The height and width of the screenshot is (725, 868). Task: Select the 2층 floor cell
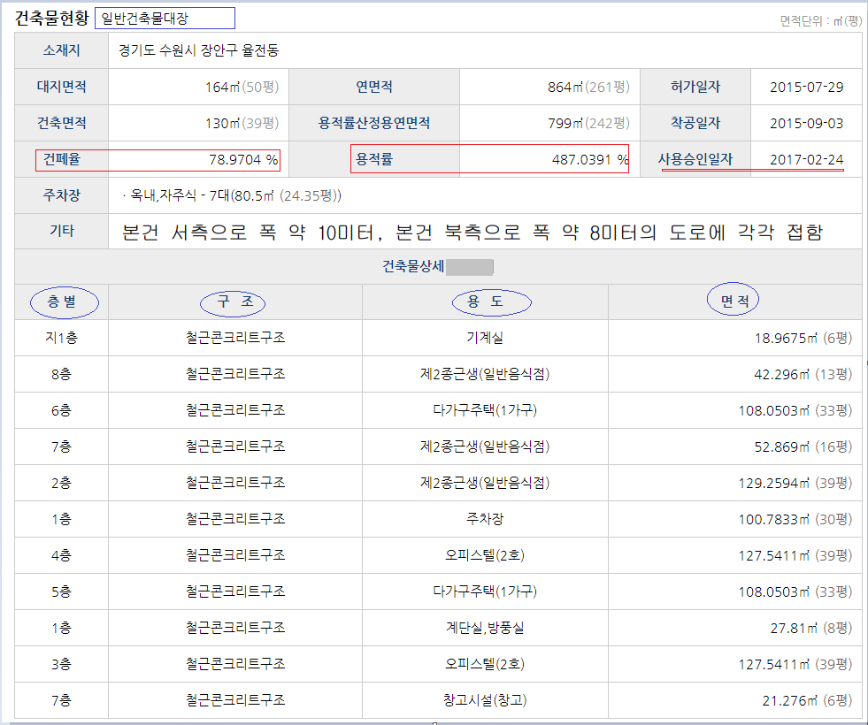pyautogui.click(x=61, y=483)
